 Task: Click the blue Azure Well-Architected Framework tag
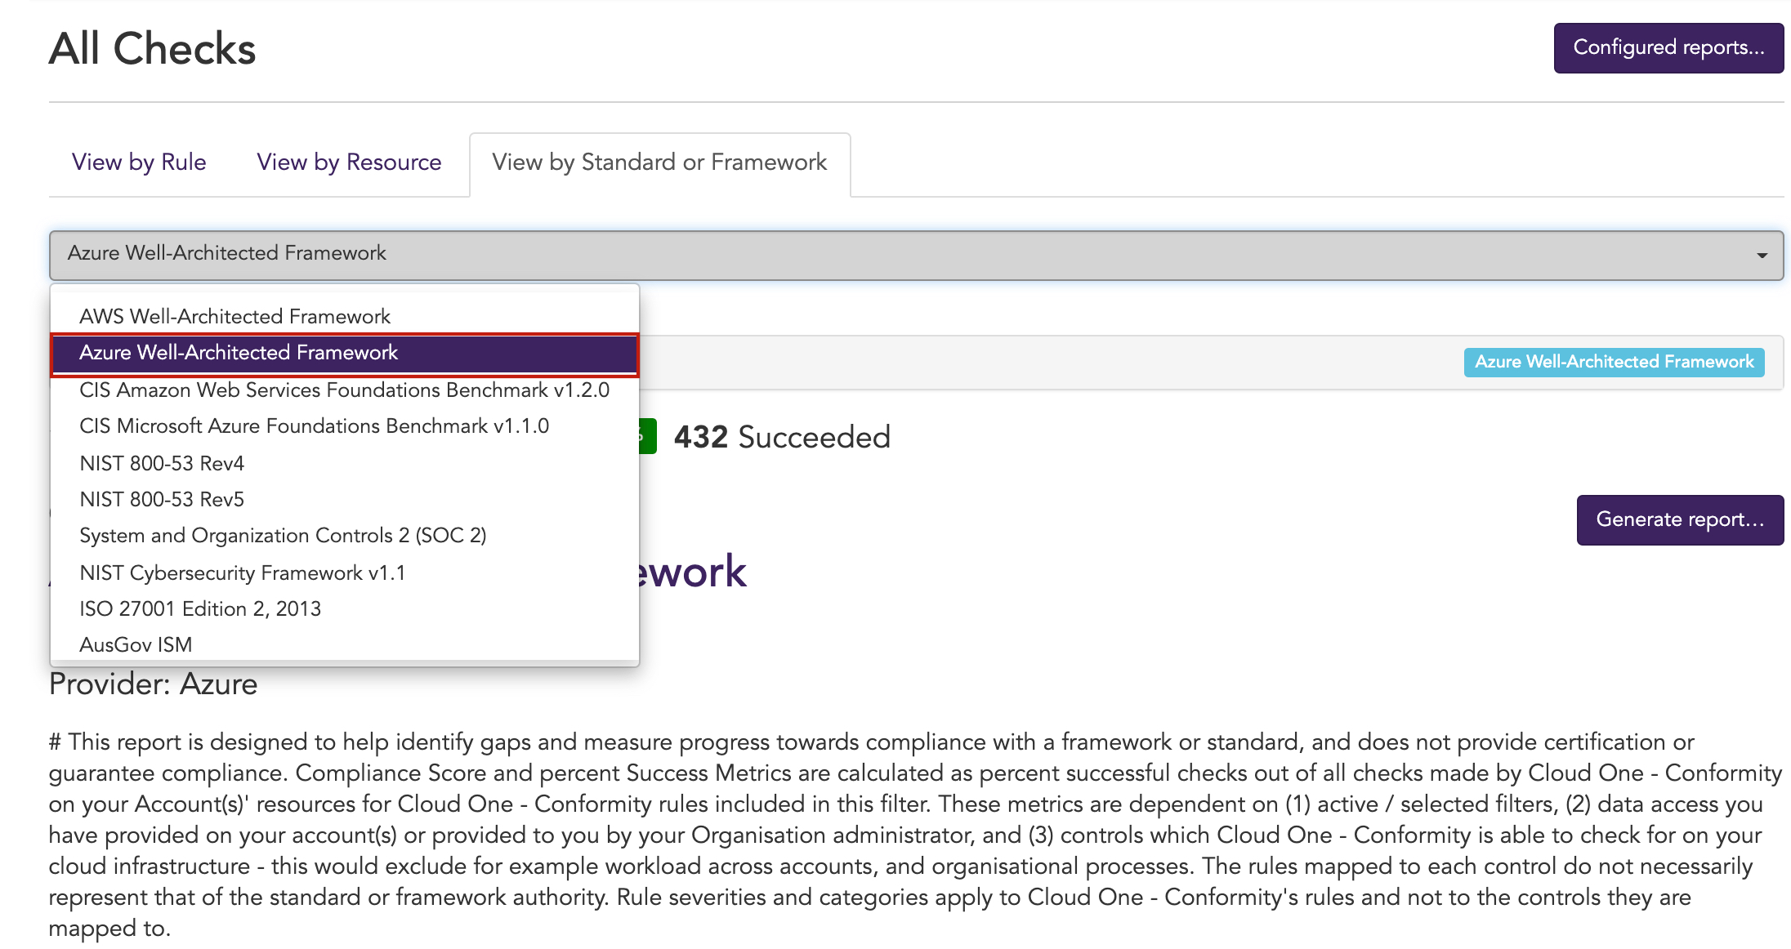[1614, 362]
